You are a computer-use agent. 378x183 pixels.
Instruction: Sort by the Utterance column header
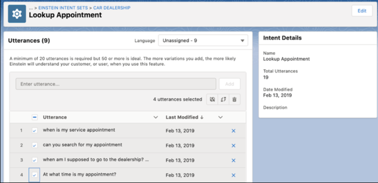point(55,117)
